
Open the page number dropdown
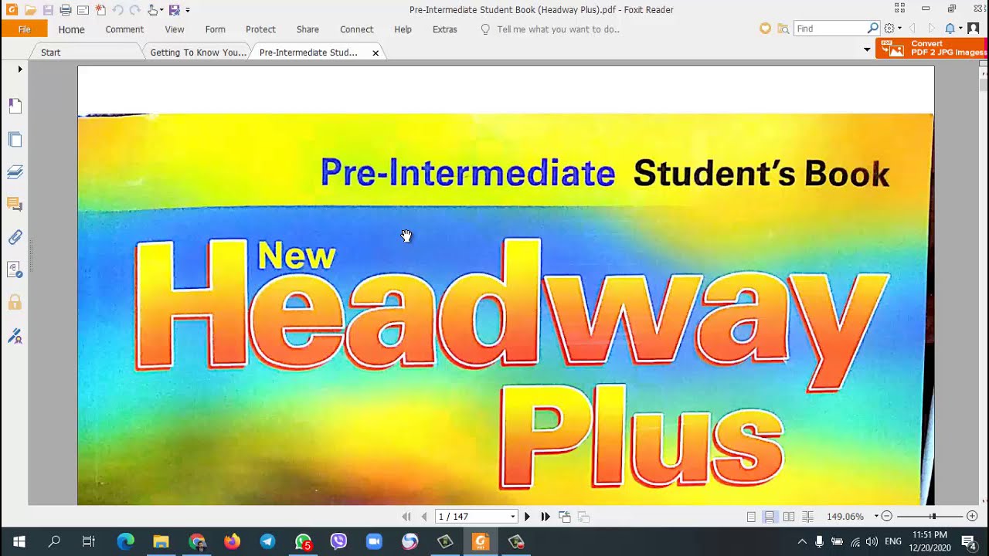[x=512, y=517]
